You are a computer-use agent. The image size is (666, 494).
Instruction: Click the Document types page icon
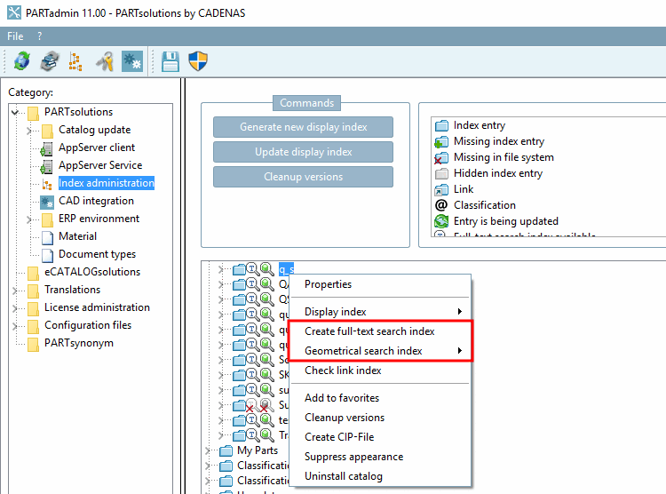48,255
